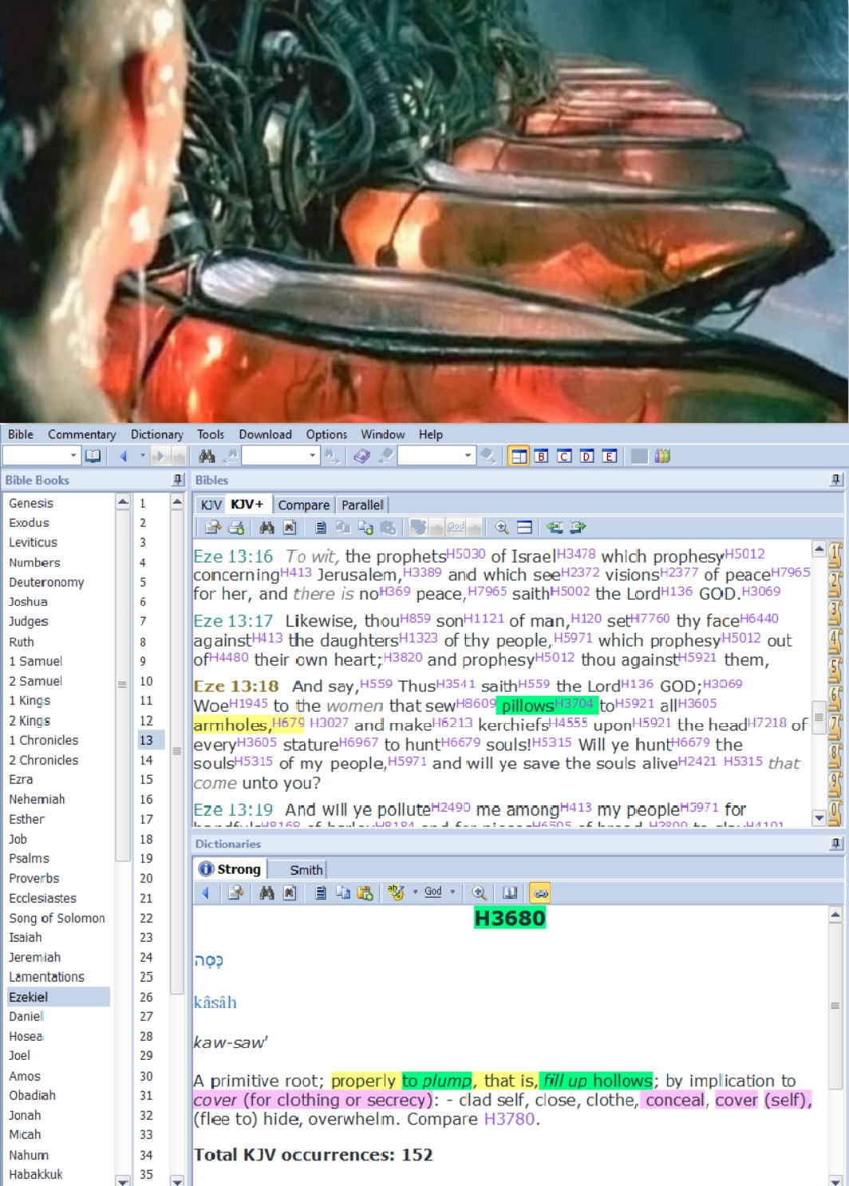
Task: Open the search combo dropdown on main toolbar
Action: 313,456
